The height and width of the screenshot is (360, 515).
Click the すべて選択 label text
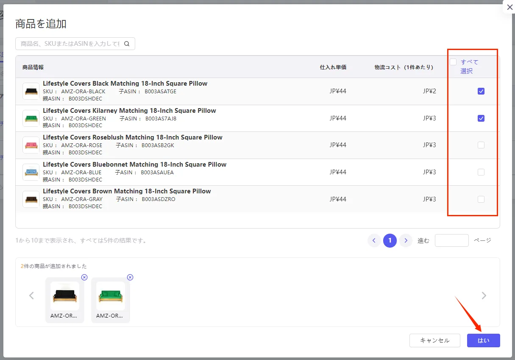pyautogui.click(x=470, y=67)
